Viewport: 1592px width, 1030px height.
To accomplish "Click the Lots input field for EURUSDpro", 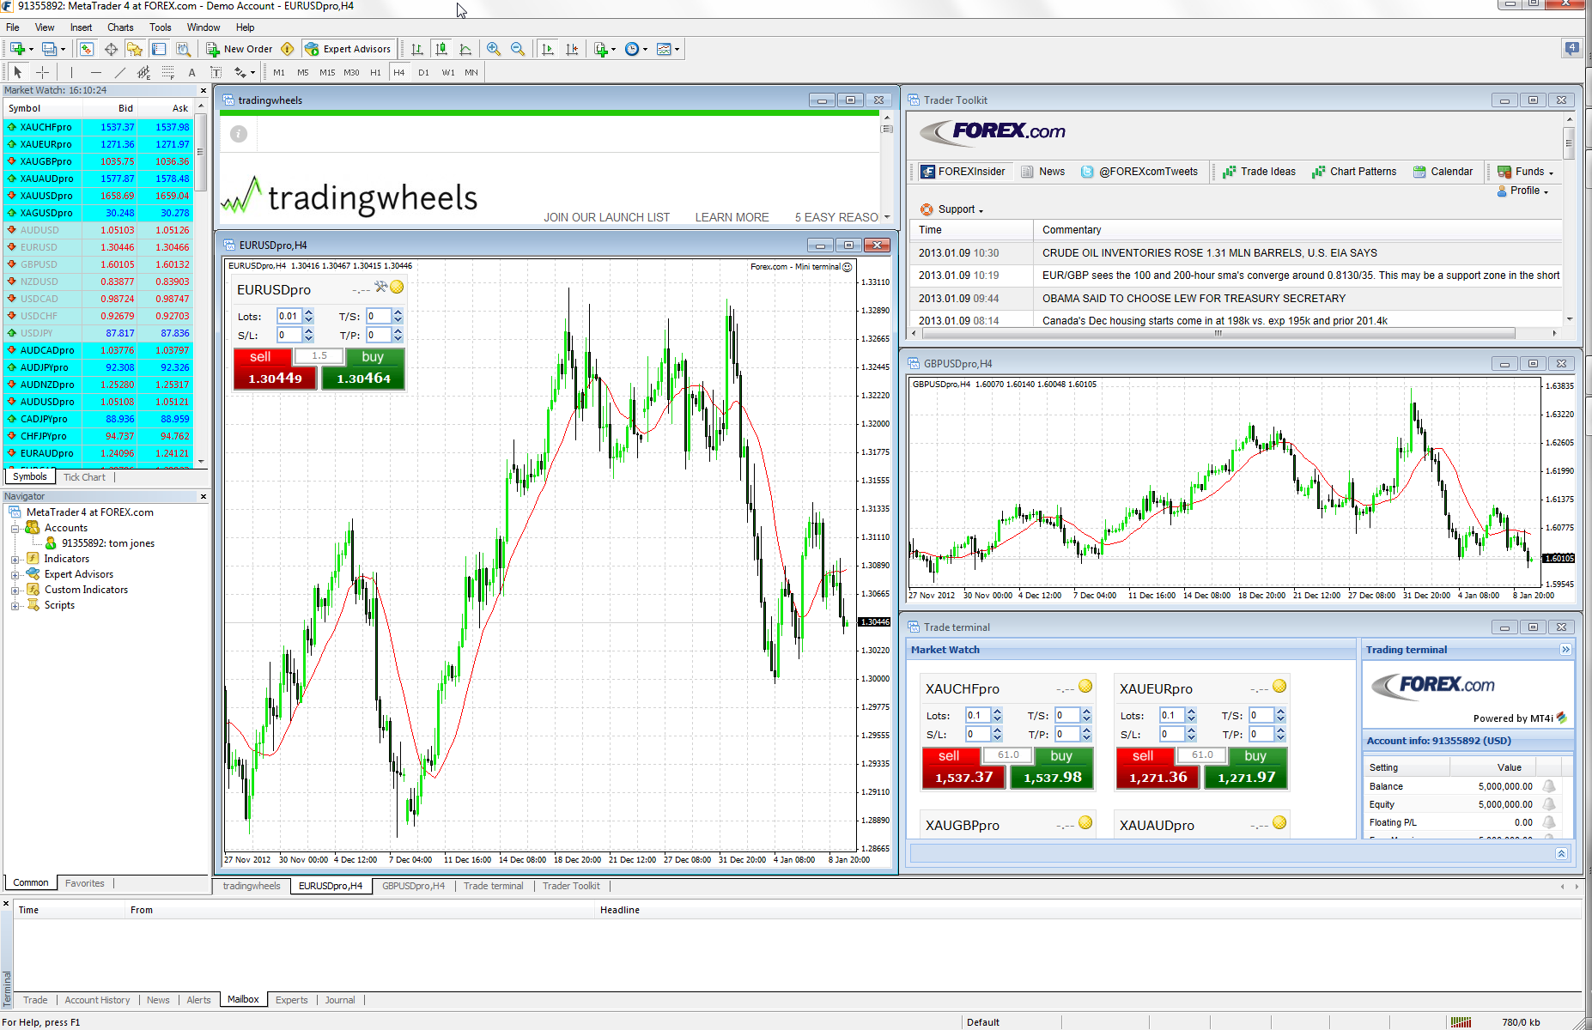I will coord(289,316).
